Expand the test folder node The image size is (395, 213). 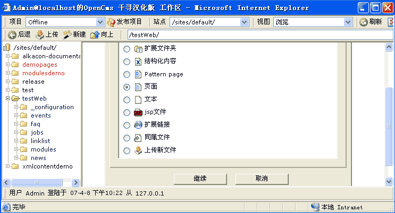tap(8, 90)
